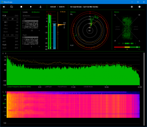The height and width of the screenshot is (127, 147).
Task: Toggle the S-Mode loudness label
Action: pos(63,12)
